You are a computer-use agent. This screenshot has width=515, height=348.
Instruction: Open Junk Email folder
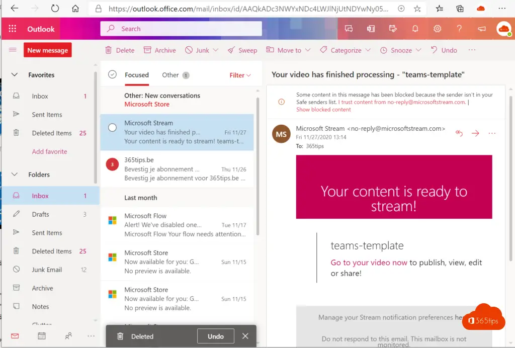51,270
